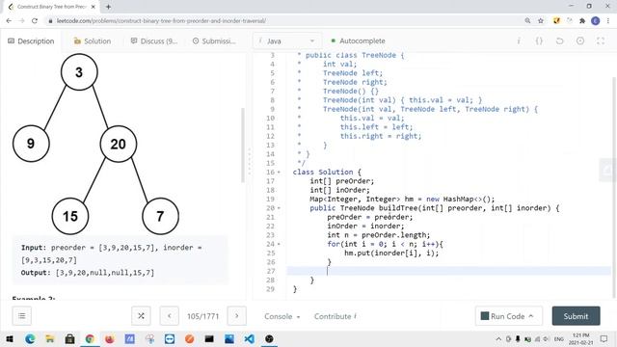Enter fullscreen editor mode

tap(601, 40)
